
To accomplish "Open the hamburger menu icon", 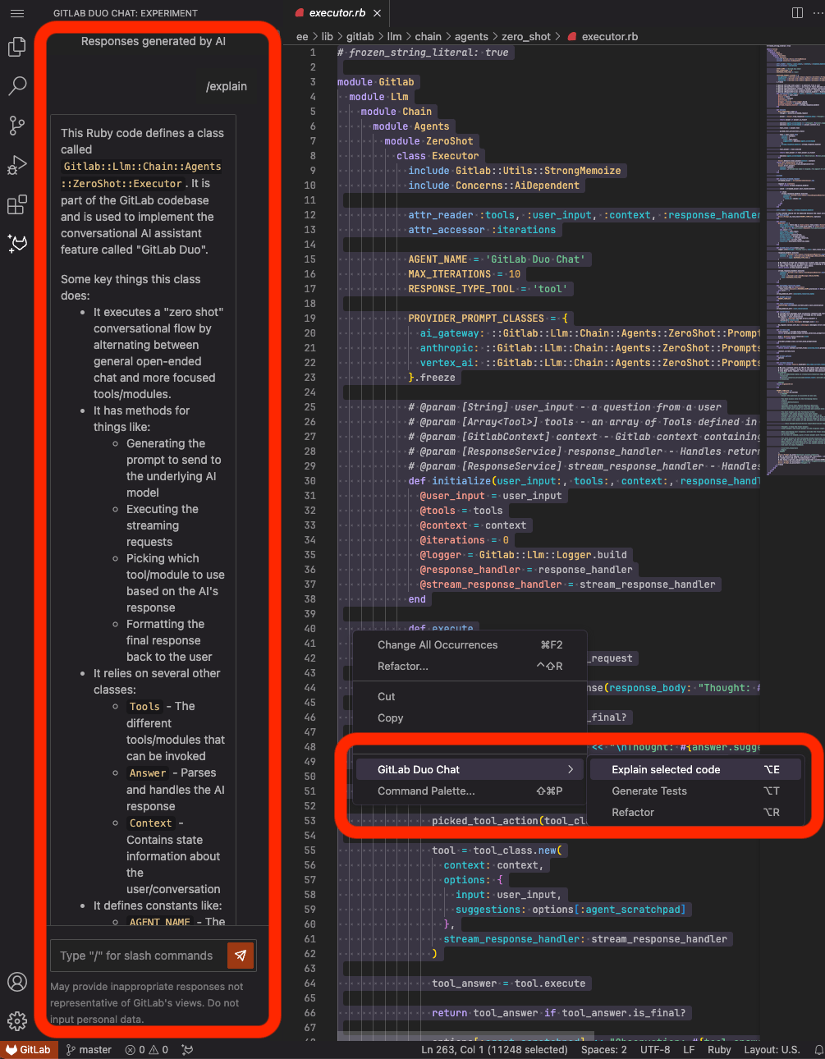I will tap(16, 12).
